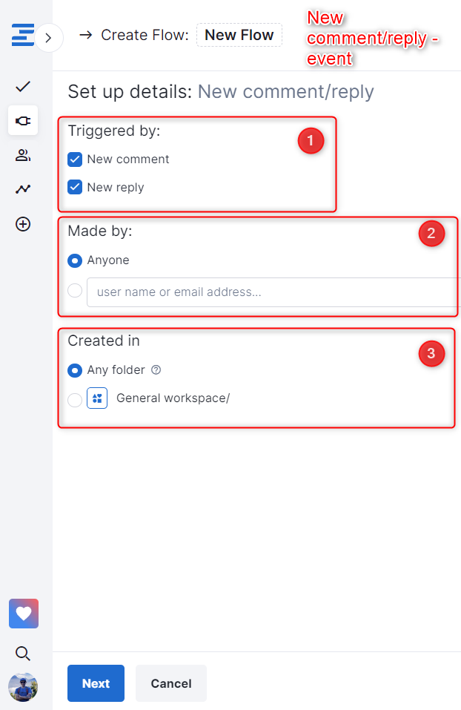Click the New Flow name field
This screenshot has width=461, height=710.
click(x=239, y=35)
